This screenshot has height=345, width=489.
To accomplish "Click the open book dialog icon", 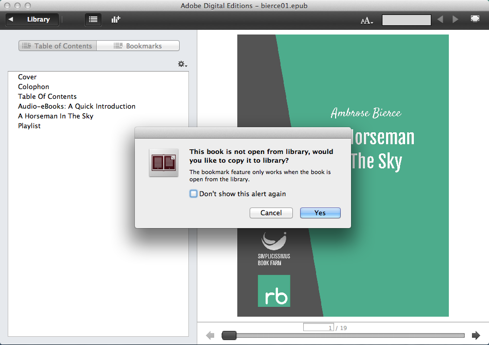I will [x=164, y=163].
